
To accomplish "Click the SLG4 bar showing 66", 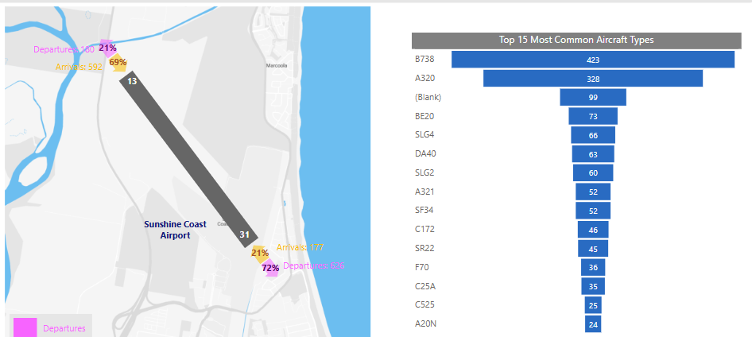I will point(592,135).
